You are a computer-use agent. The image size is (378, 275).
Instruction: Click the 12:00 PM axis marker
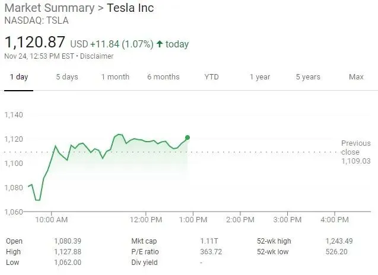tap(146, 220)
